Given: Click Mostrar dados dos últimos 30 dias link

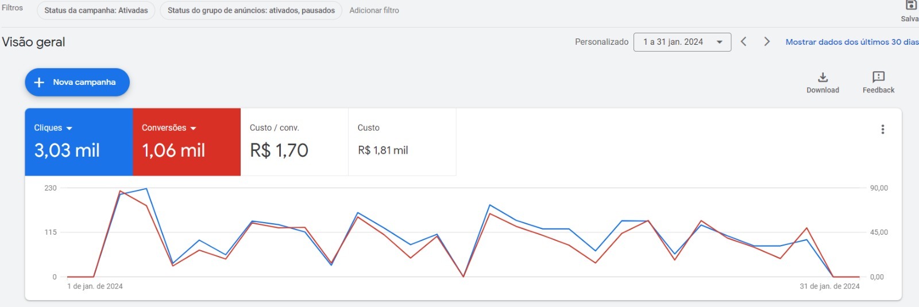Looking at the screenshot, I should pyautogui.click(x=852, y=42).
